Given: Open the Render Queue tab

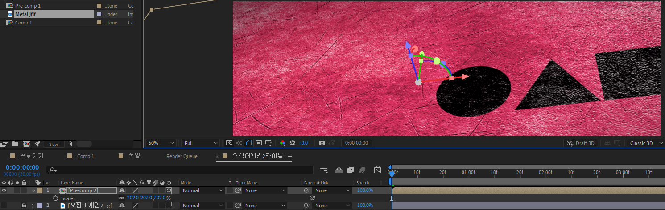Looking at the screenshot, I should [x=182, y=156].
